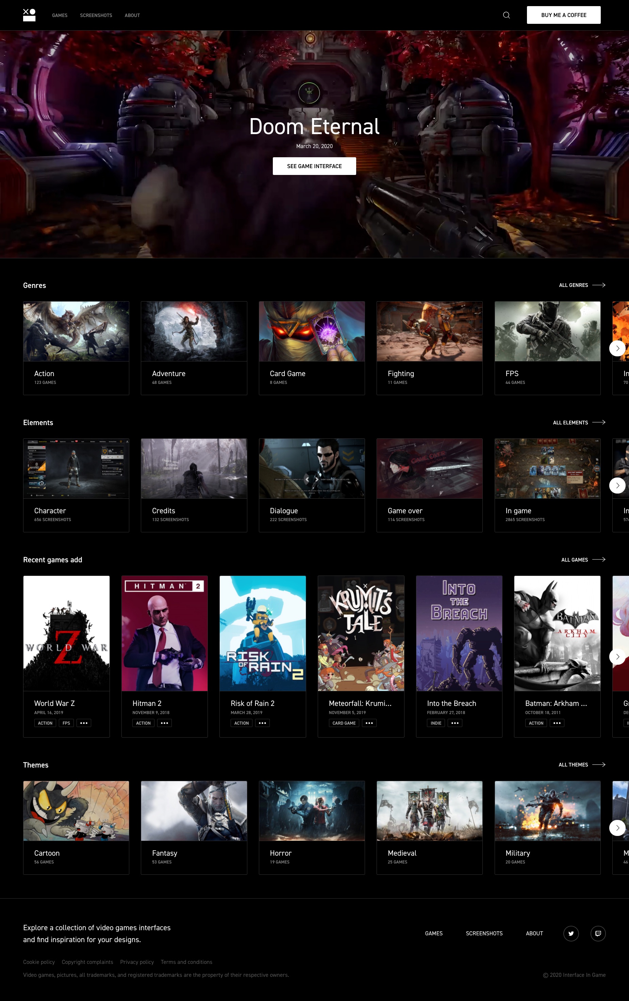
Task: Open About in the top navigation
Action: (x=132, y=15)
